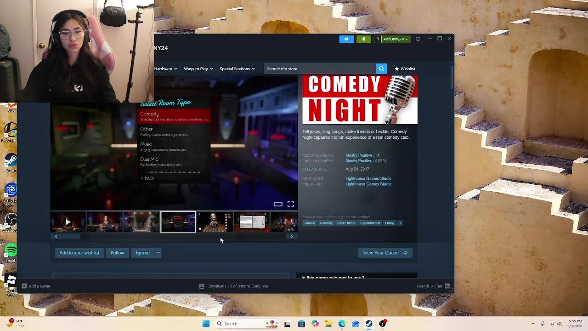The width and height of the screenshot is (588, 331).
Task: Select the wooden puppet character thumbnail
Action: 215,222
